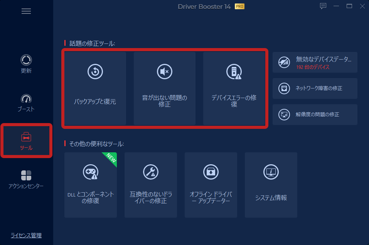Open ネットワーク障害の修正 tool
369x245 pixels.
315,88
